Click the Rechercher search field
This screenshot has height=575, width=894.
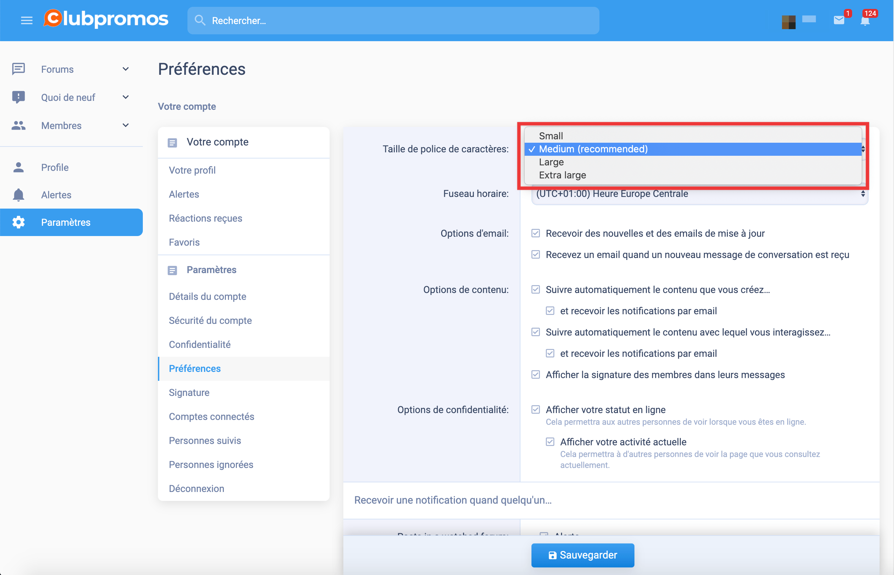point(393,21)
